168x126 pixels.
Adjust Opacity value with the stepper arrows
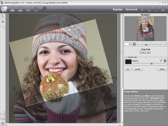(165, 61)
